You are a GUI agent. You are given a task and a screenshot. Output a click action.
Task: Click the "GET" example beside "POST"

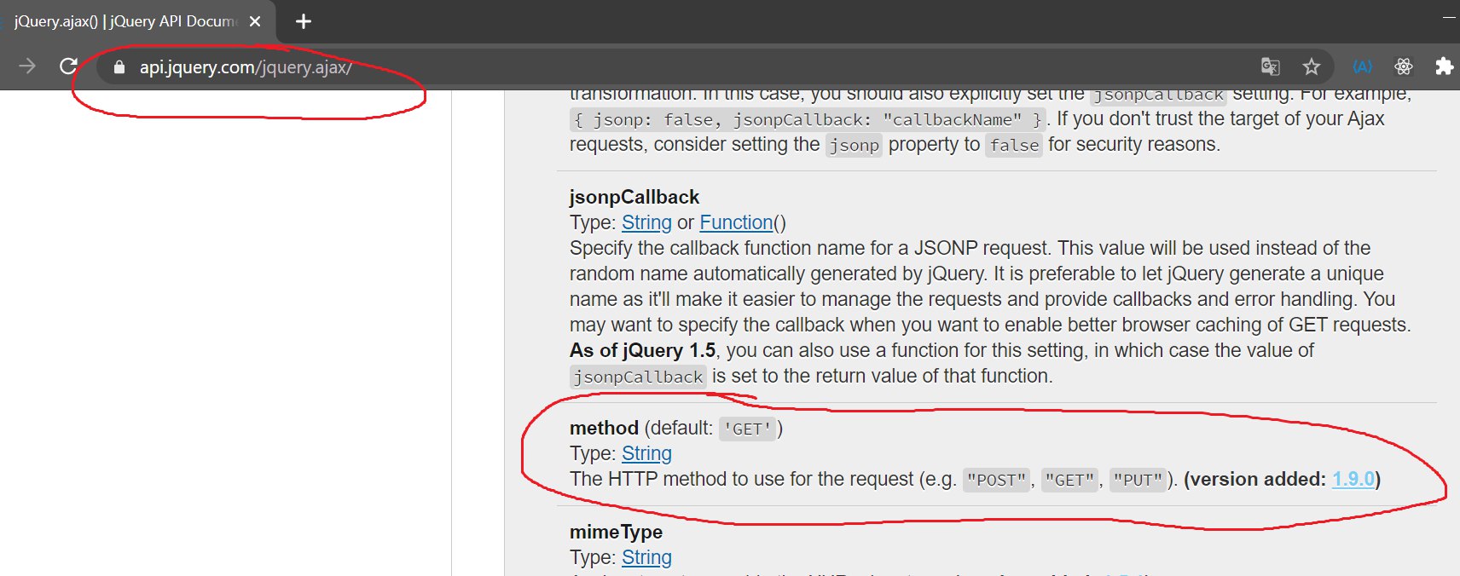coord(1069,480)
